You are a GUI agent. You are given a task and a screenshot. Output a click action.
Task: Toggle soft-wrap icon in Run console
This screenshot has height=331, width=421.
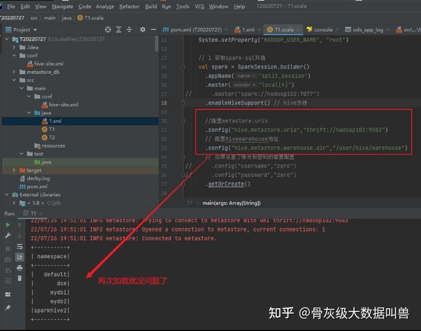click(20, 246)
